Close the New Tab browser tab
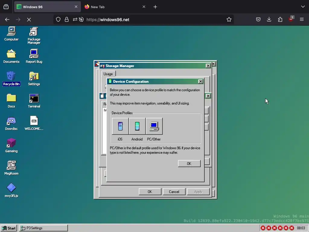 tap(144, 7)
